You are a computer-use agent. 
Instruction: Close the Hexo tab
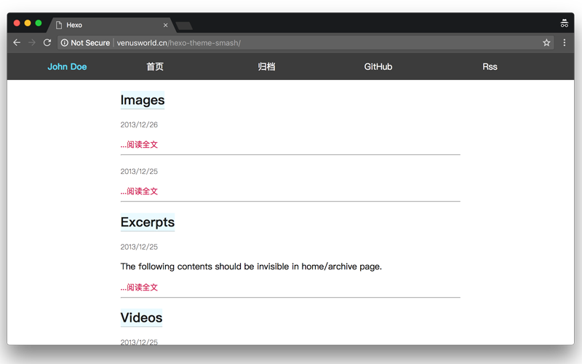point(165,25)
